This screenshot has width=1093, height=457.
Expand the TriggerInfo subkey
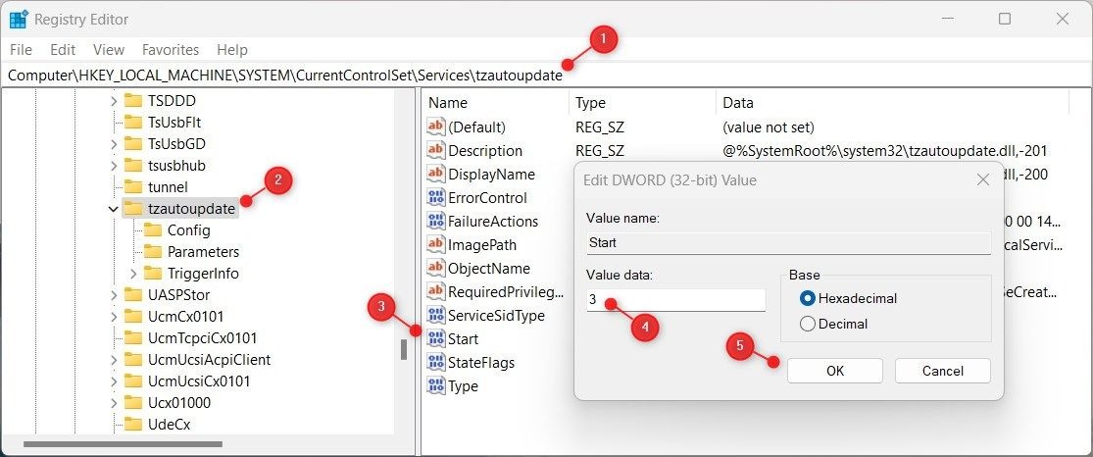click(133, 274)
